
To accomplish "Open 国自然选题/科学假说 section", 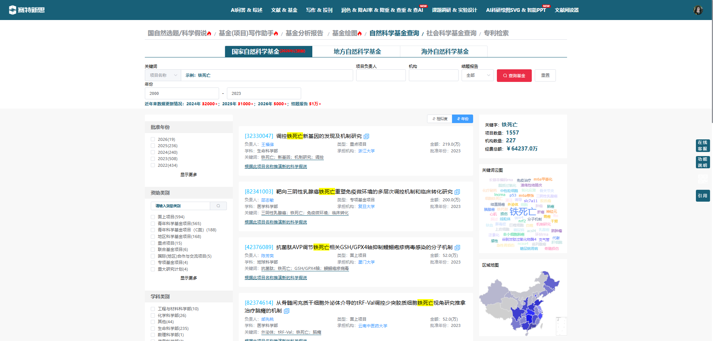I will click(179, 33).
